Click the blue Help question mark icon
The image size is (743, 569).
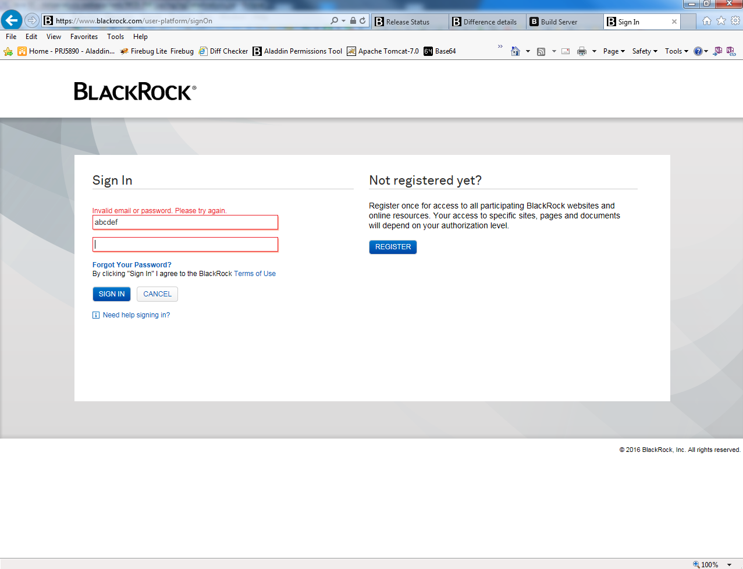[698, 51]
